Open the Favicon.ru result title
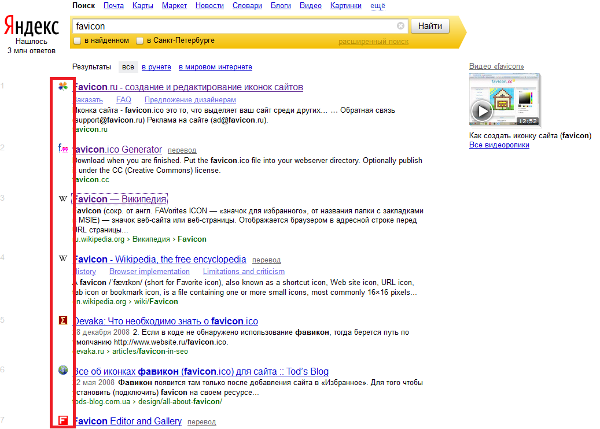The image size is (600, 429). (188, 87)
